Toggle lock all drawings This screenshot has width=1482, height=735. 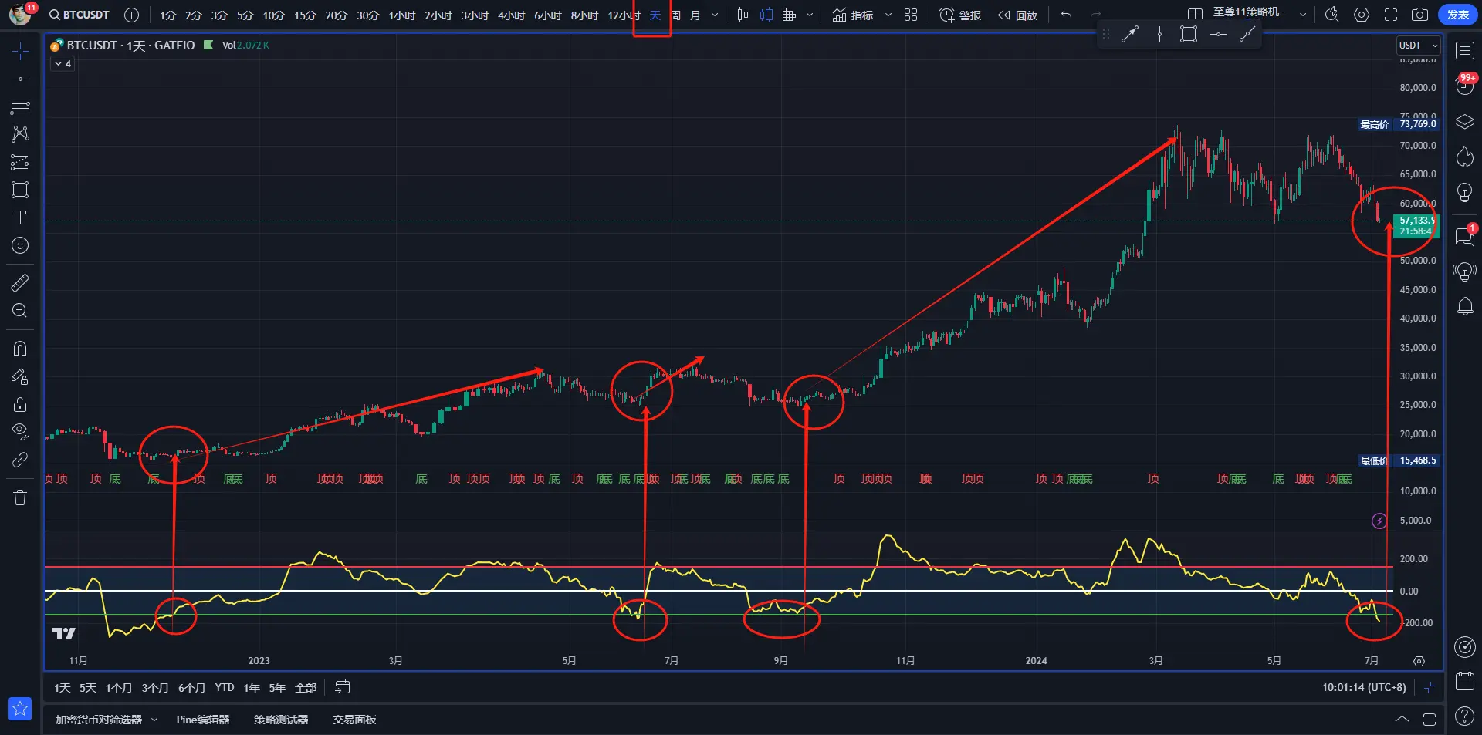[20, 404]
